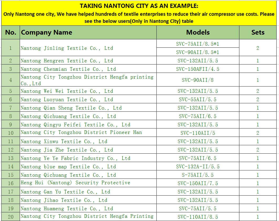Click the model cell in the Nantong Gan Yu row
The image size is (279, 221).
pyautogui.click(x=198, y=191)
